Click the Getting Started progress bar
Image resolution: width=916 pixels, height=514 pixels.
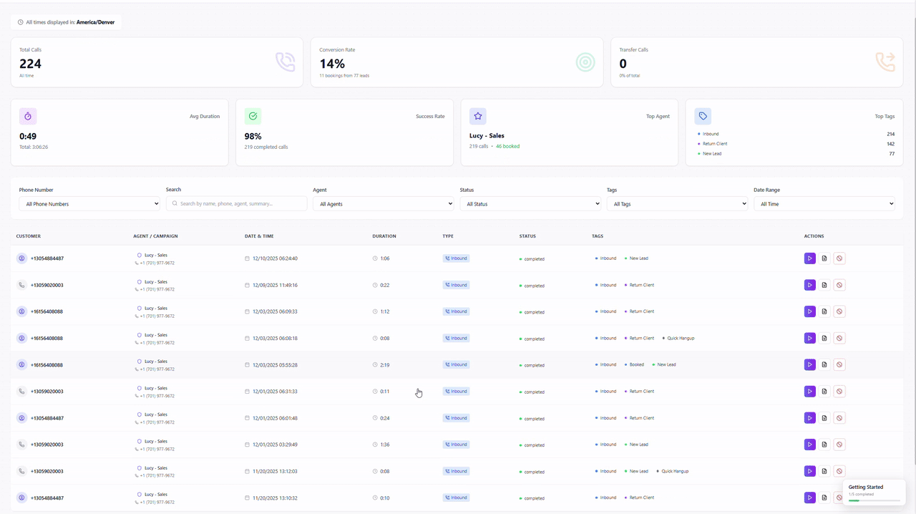tap(873, 500)
